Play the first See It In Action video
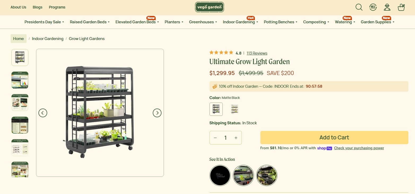 tap(220, 175)
